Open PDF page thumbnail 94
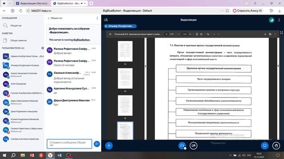The height and width of the screenshot is (159, 284). (x=125, y=79)
